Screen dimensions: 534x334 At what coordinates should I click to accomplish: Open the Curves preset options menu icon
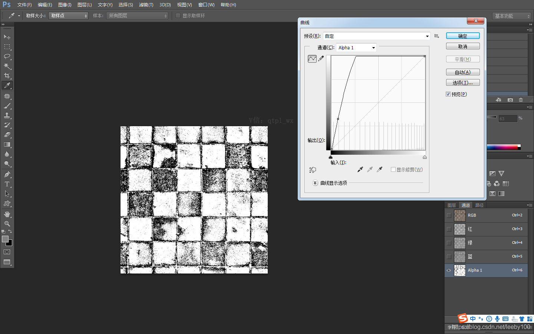(x=437, y=36)
